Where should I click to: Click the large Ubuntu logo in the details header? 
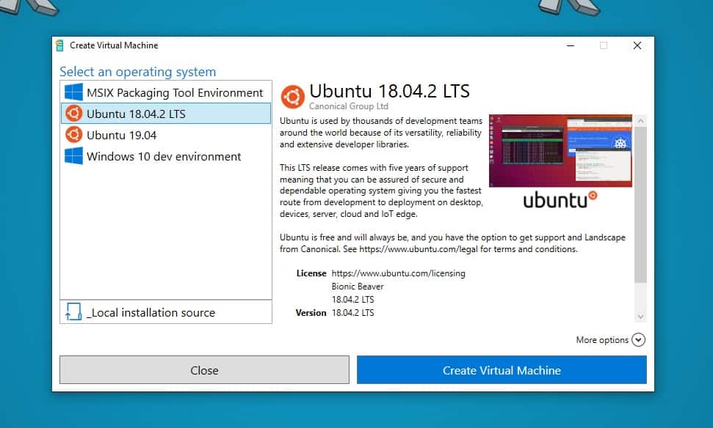click(x=292, y=97)
